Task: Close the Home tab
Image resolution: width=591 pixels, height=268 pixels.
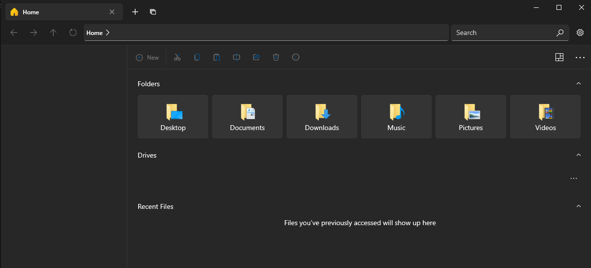Action: point(112,12)
